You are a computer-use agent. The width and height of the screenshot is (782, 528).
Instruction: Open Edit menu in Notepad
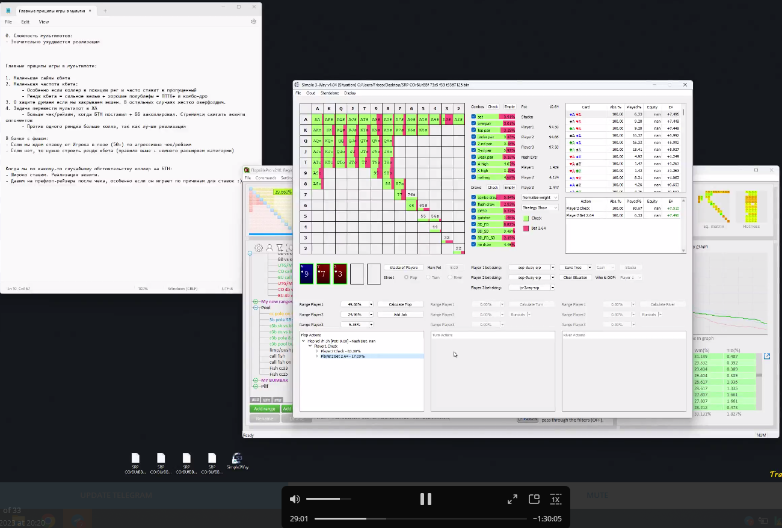25,22
